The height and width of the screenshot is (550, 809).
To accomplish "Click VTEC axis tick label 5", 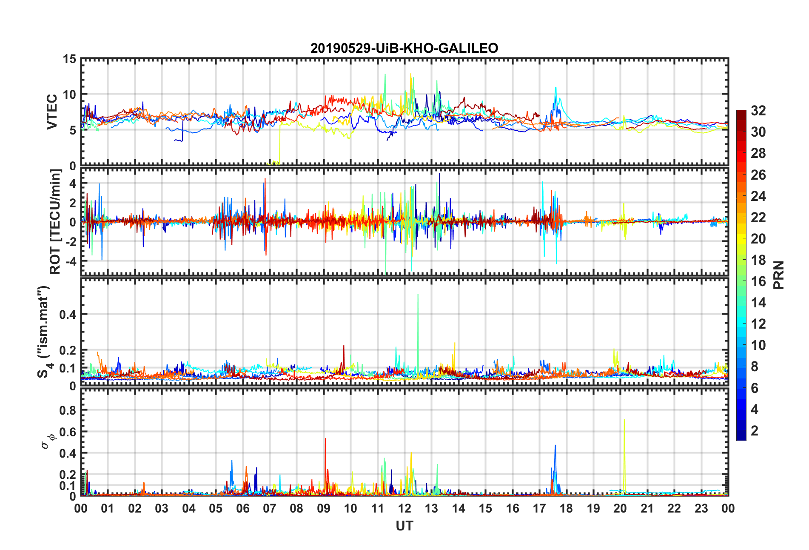I will (x=73, y=130).
